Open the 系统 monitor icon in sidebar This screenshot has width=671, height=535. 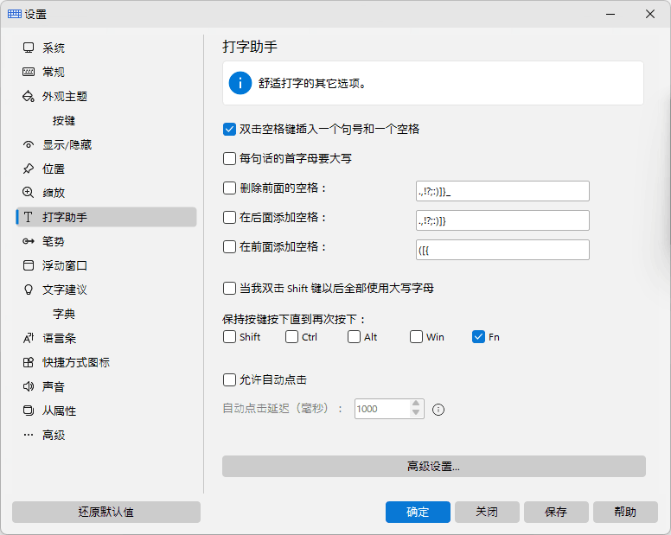coord(29,48)
